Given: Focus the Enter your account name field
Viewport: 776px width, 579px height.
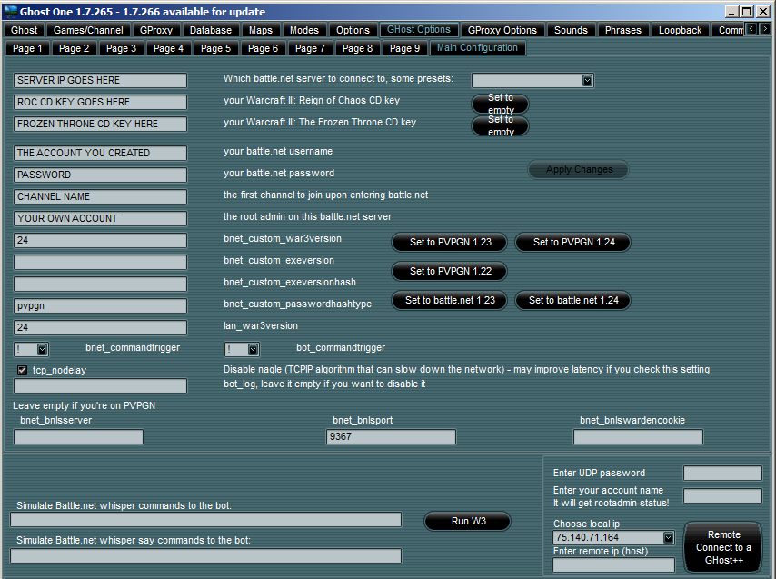Looking at the screenshot, I should coord(722,496).
